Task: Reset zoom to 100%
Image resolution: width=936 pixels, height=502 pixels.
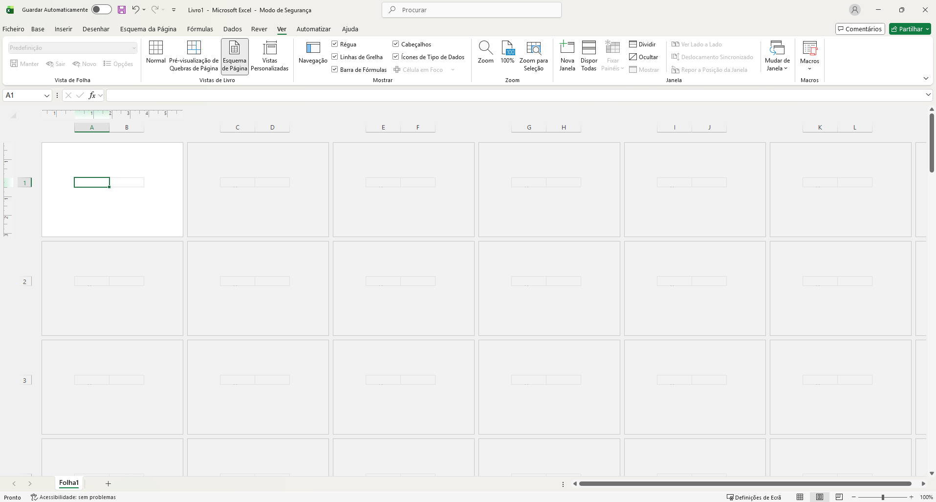Action: pos(507,52)
